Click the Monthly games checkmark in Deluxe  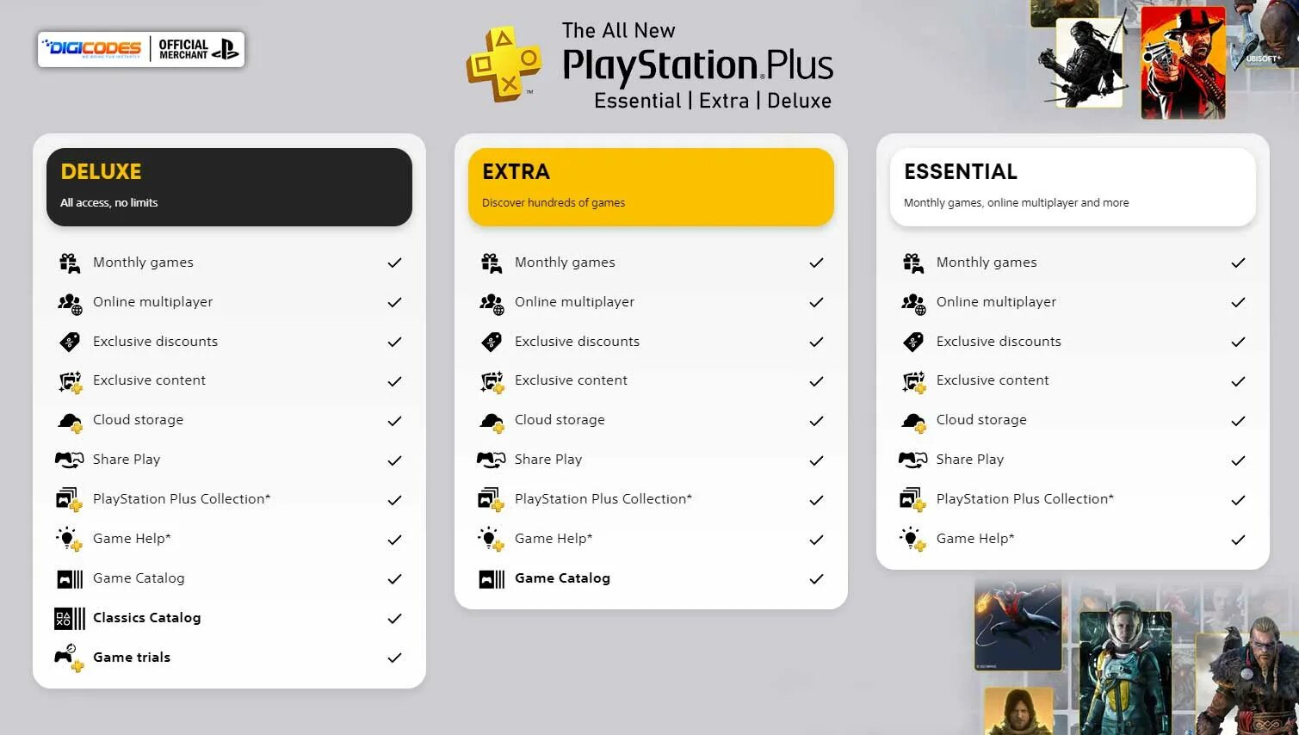394,262
